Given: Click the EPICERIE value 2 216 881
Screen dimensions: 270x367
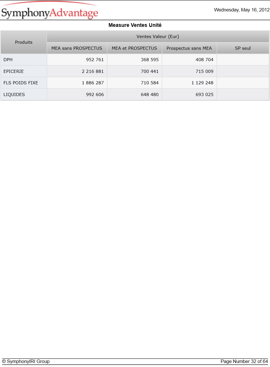Looking at the screenshot, I should [x=77, y=71].
